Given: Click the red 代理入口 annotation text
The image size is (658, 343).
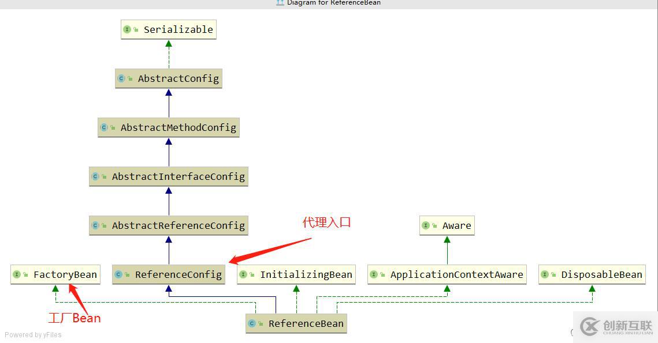Looking at the screenshot, I should point(326,222).
